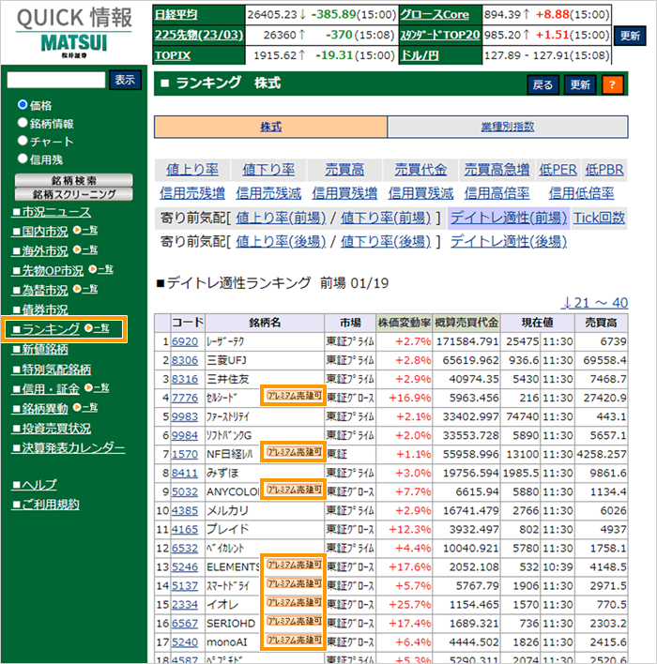Click プレミアム空売可 badge for NF日経レバ
The image size is (657, 664).
[x=294, y=452]
